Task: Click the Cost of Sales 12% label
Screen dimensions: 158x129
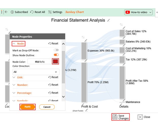Action: [136, 33]
